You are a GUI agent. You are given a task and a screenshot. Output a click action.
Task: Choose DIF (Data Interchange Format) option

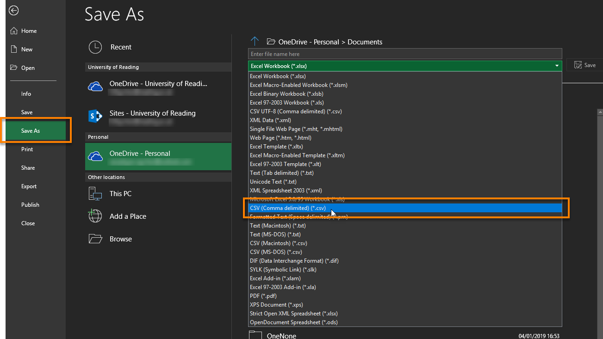coord(405,261)
